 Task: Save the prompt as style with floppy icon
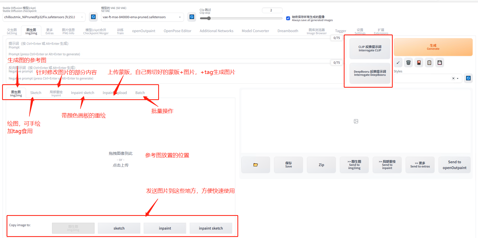440,63
